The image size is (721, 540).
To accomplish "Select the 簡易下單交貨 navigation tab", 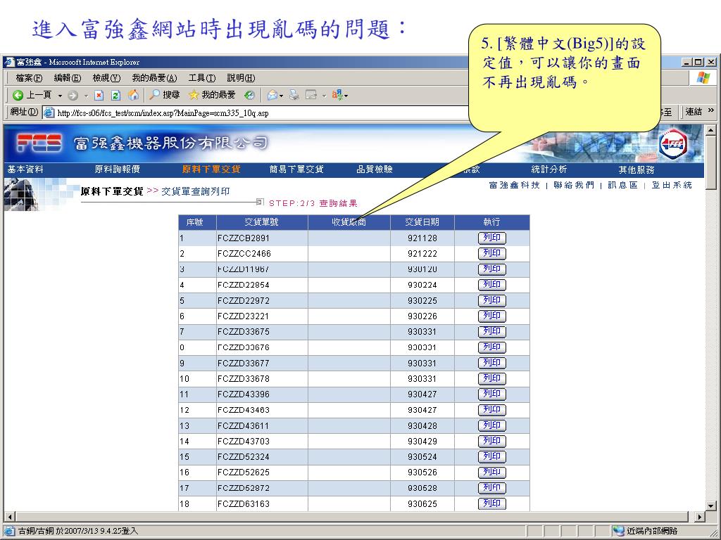I will pos(296,169).
